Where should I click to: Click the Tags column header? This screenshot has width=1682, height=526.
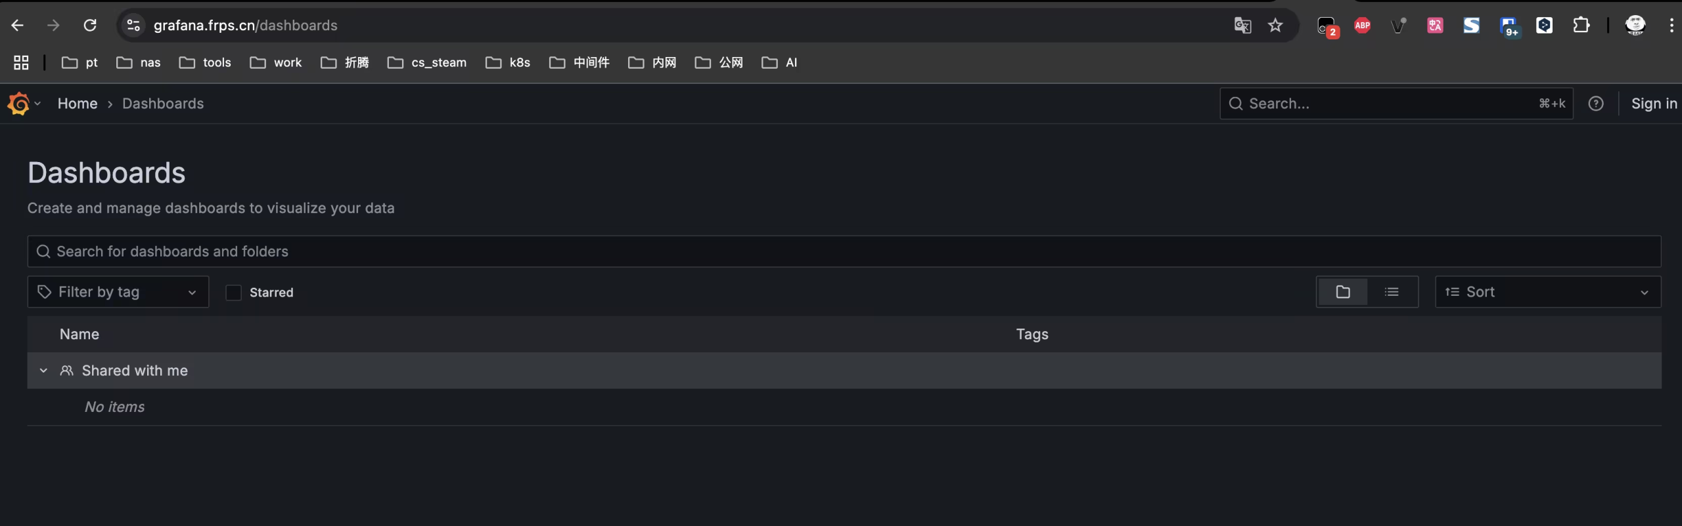pos(1032,334)
